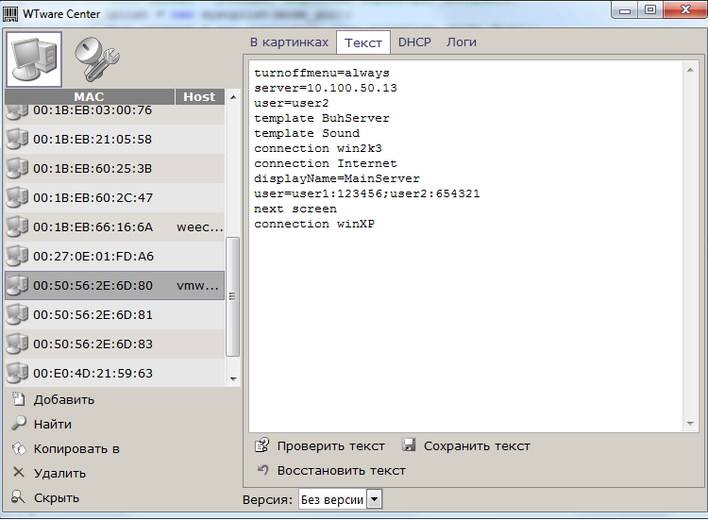Click the terminal icon beside 00:27:0E:01:FD:A6
The image size is (708, 520).
pos(17,257)
